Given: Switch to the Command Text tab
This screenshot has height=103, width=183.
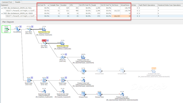Looking at the screenshot, I should click(7, 2).
